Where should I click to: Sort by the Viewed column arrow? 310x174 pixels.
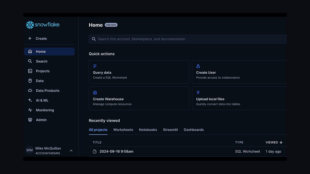(281, 142)
